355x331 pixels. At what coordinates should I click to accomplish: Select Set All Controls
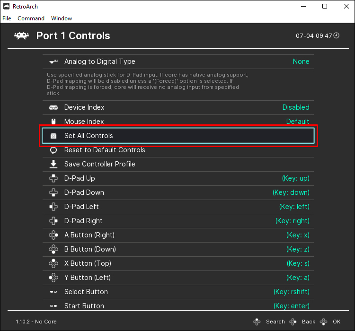click(x=178, y=136)
